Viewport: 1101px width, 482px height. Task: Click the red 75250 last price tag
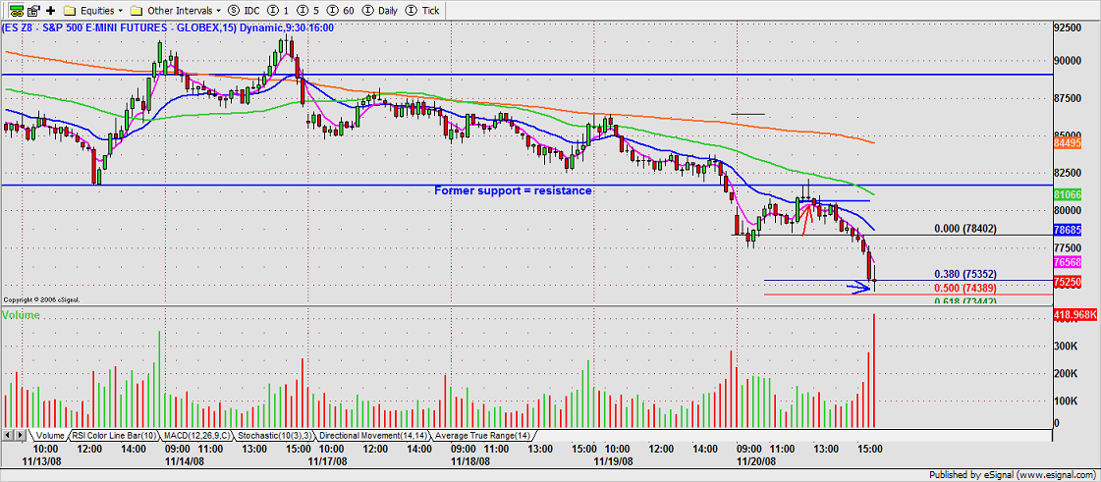click(1068, 282)
